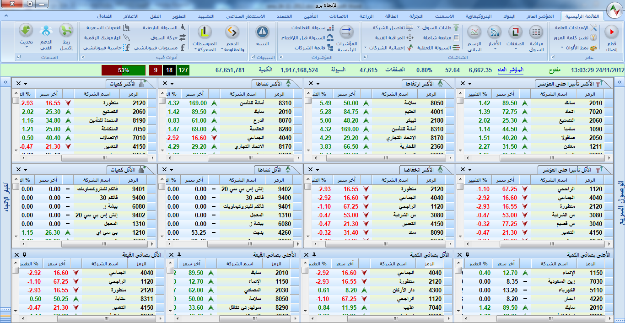Screen dimensions: 625x323
Task: Open technical support (الدعم الفني)
Action: (x=46, y=37)
